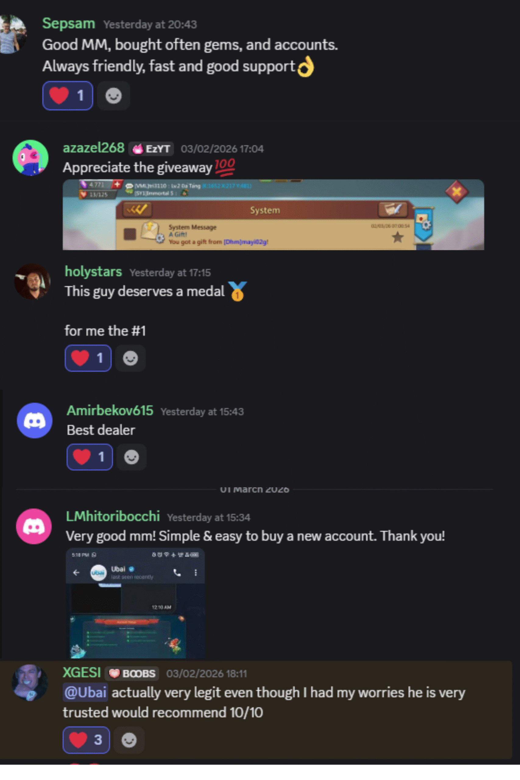The image size is (520, 780).
Task: Open Amirbekov615's default Discord avatar
Action: coord(34,420)
